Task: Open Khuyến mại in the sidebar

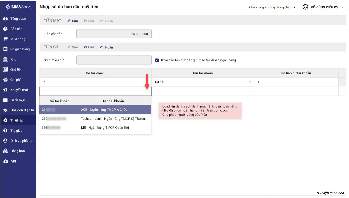Action: coord(18,90)
